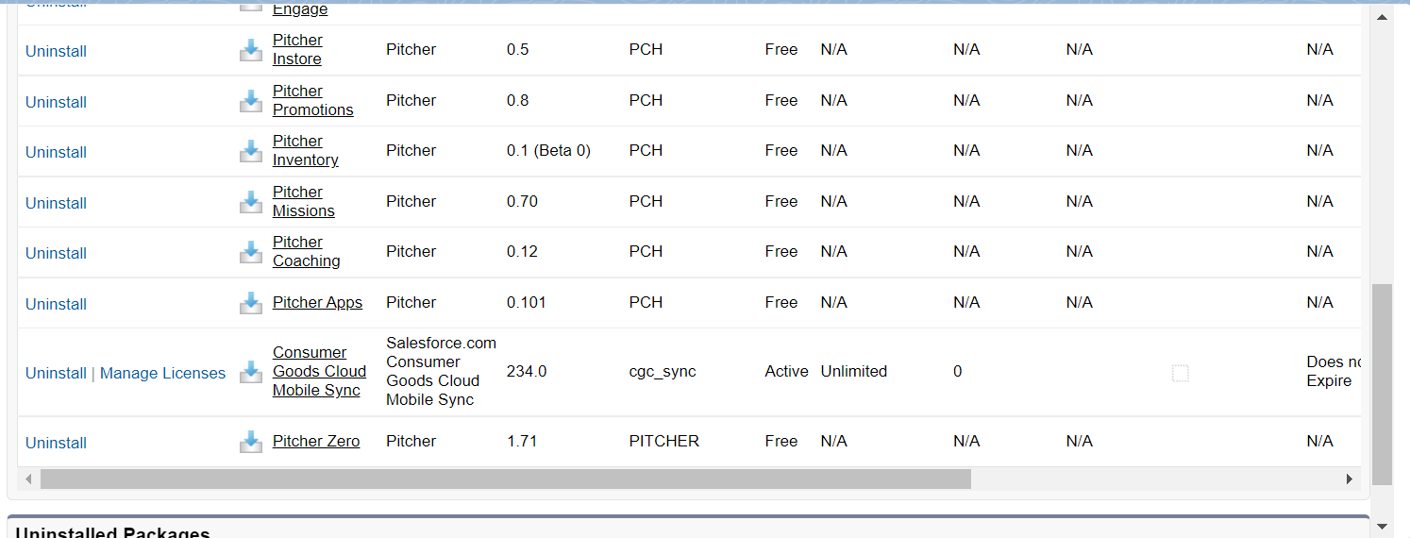Click package icon beside Pitcher Zero
The height and width of the screenshot is (538, 1410).
251,442
